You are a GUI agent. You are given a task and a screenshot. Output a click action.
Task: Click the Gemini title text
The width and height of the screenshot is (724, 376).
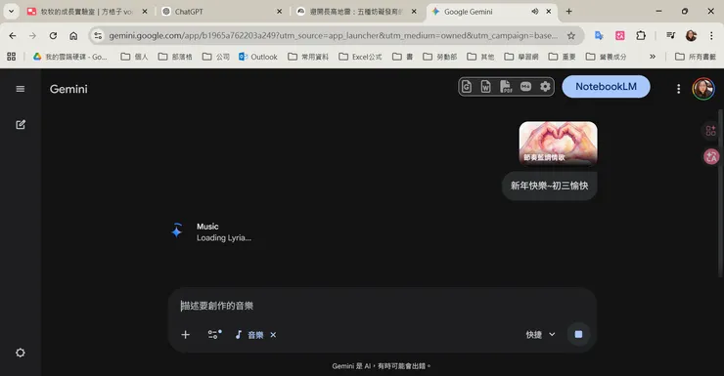point(68,89)
